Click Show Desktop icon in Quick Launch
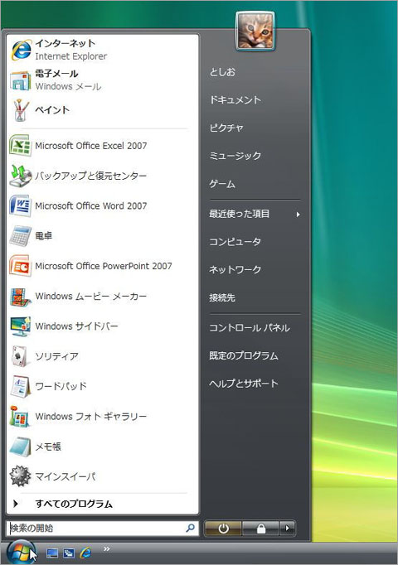398x565 pixels. click(52, 553)
